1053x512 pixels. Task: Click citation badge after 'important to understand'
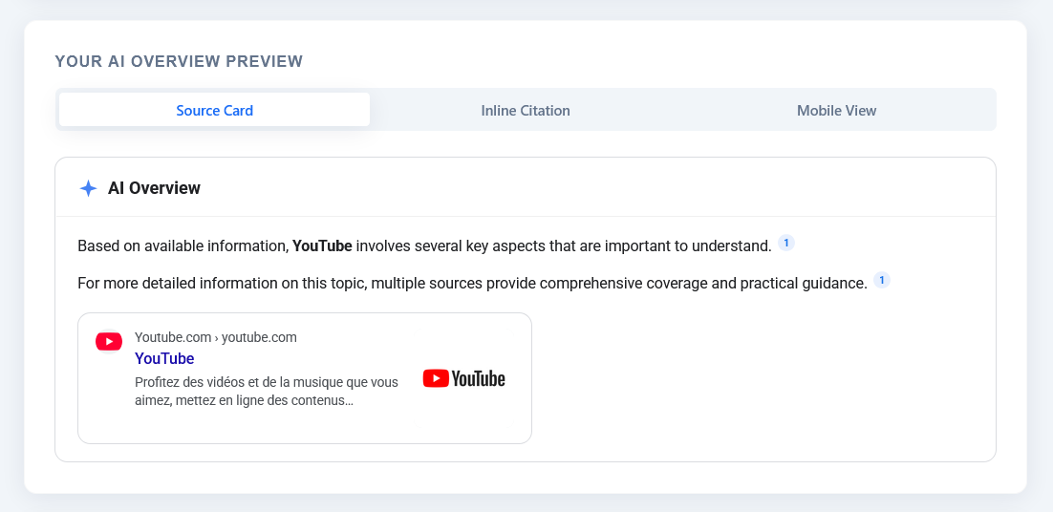click(785, 243)
